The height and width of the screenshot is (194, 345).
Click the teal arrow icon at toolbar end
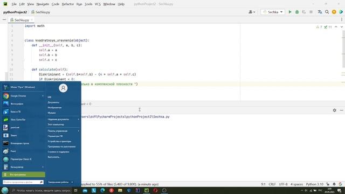click(x=341, y=12)
